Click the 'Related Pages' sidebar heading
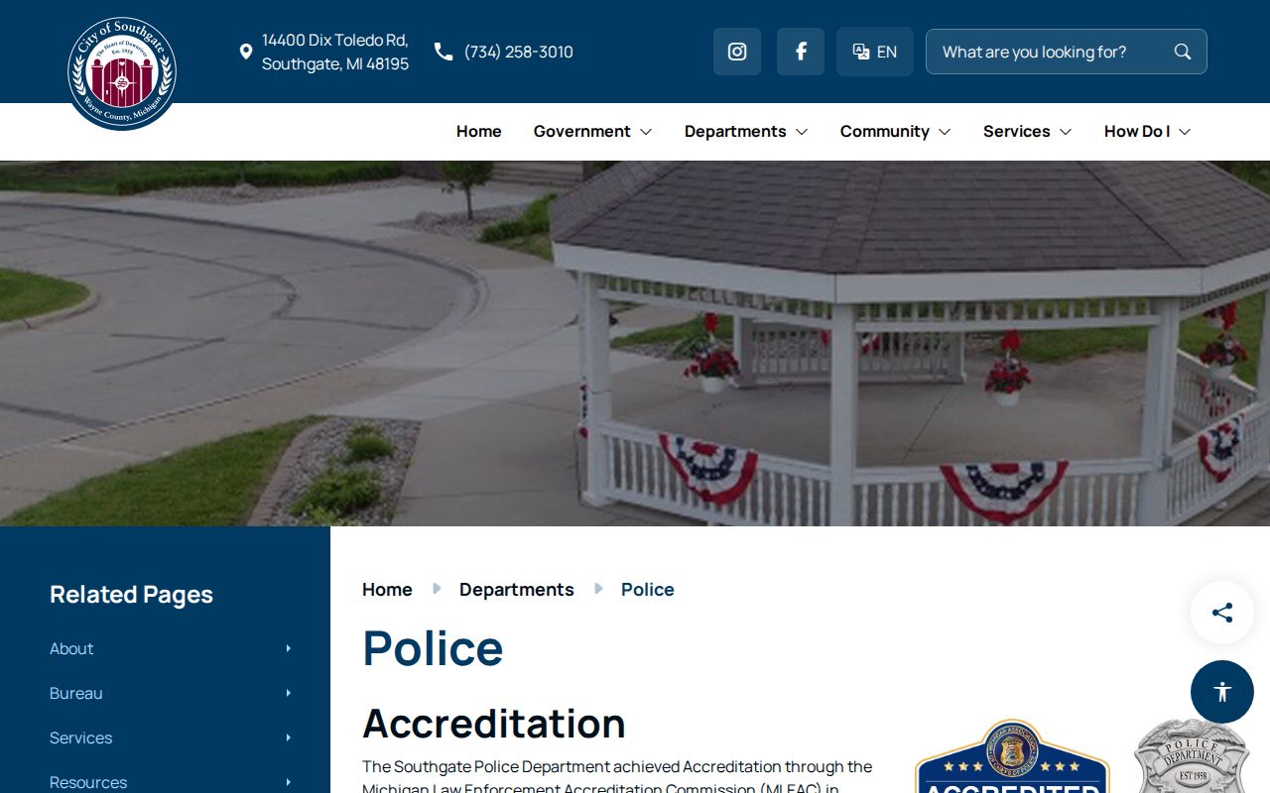The width and height of the screenshot is (1270, 793). pyautogui.click(x=131, y=594)
